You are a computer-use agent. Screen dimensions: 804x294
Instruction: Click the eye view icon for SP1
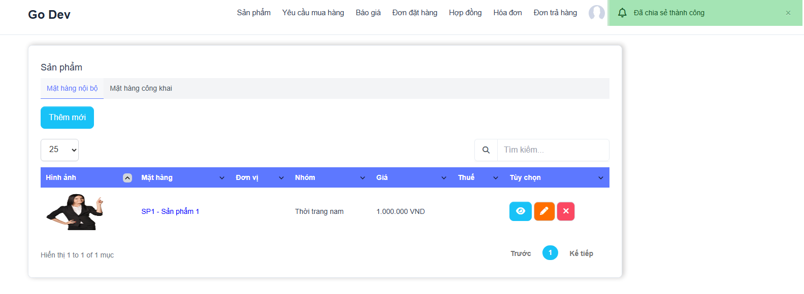click(x=520, y=211)
